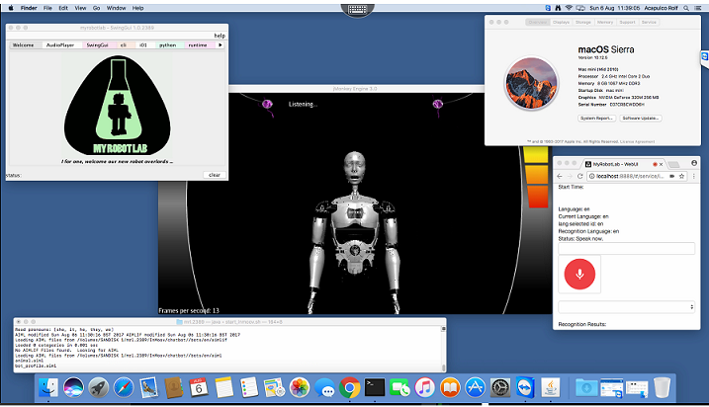
Task: Open iBooks from the dock
Action: [450, 387]
